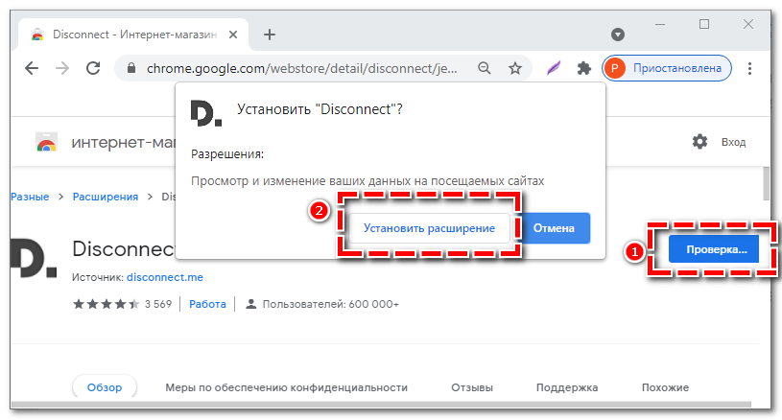Go to Разные breadcrumb link
Image resolution: width=782 pixels, height=420 pixels.
click(30, 197)
